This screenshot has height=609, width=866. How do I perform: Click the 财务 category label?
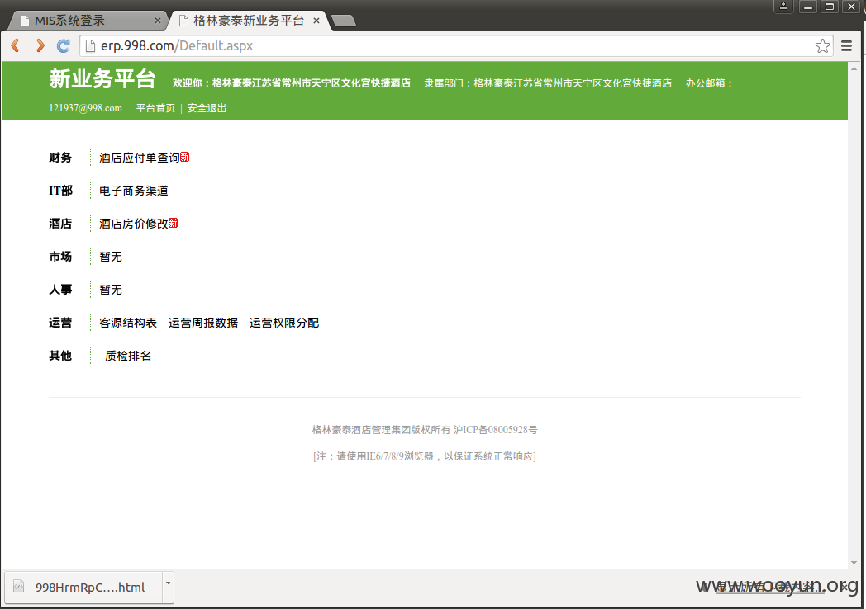(x=60, y=158)
